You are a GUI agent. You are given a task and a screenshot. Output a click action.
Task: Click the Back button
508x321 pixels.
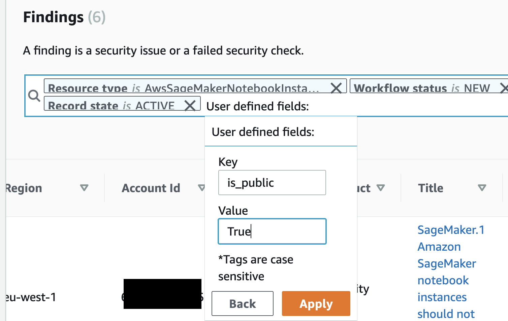[243, 304]
